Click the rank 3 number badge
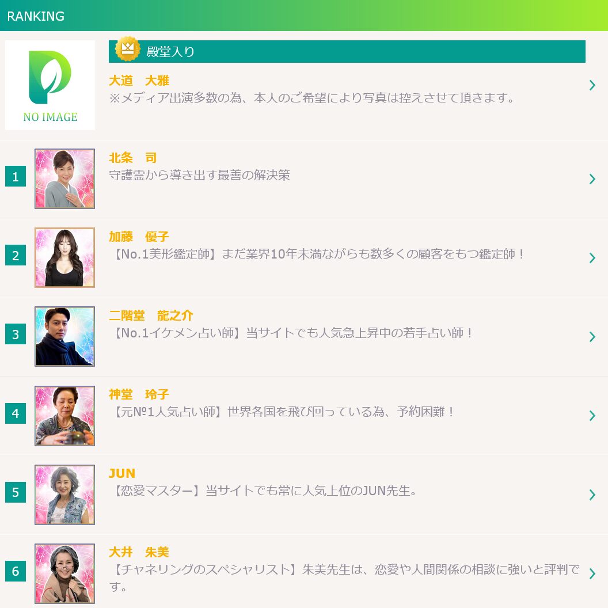This screenshot has height=608, width=608. coord(16,335)
